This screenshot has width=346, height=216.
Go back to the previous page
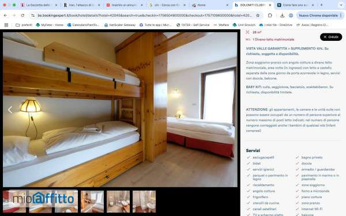(5, 16)
